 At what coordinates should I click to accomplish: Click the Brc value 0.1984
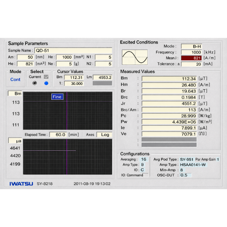coord(169,97)
